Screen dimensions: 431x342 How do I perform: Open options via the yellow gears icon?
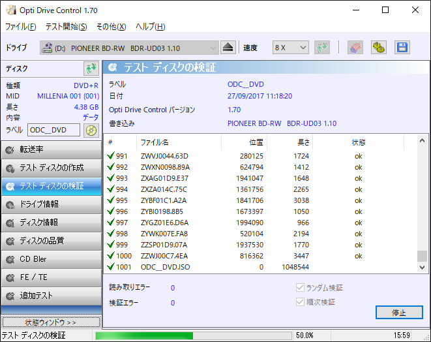[378, 48]
